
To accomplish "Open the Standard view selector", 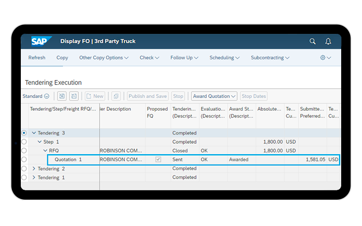I will click(x=36, y=96).
